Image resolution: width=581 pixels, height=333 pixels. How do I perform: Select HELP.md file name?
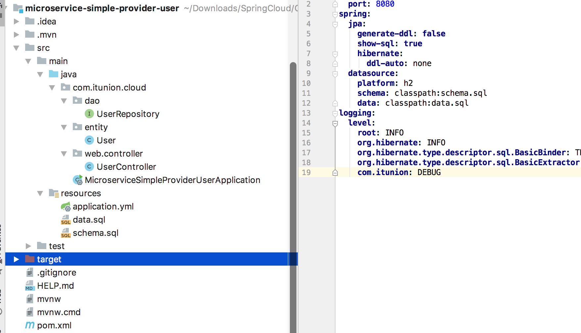point(56,286)
